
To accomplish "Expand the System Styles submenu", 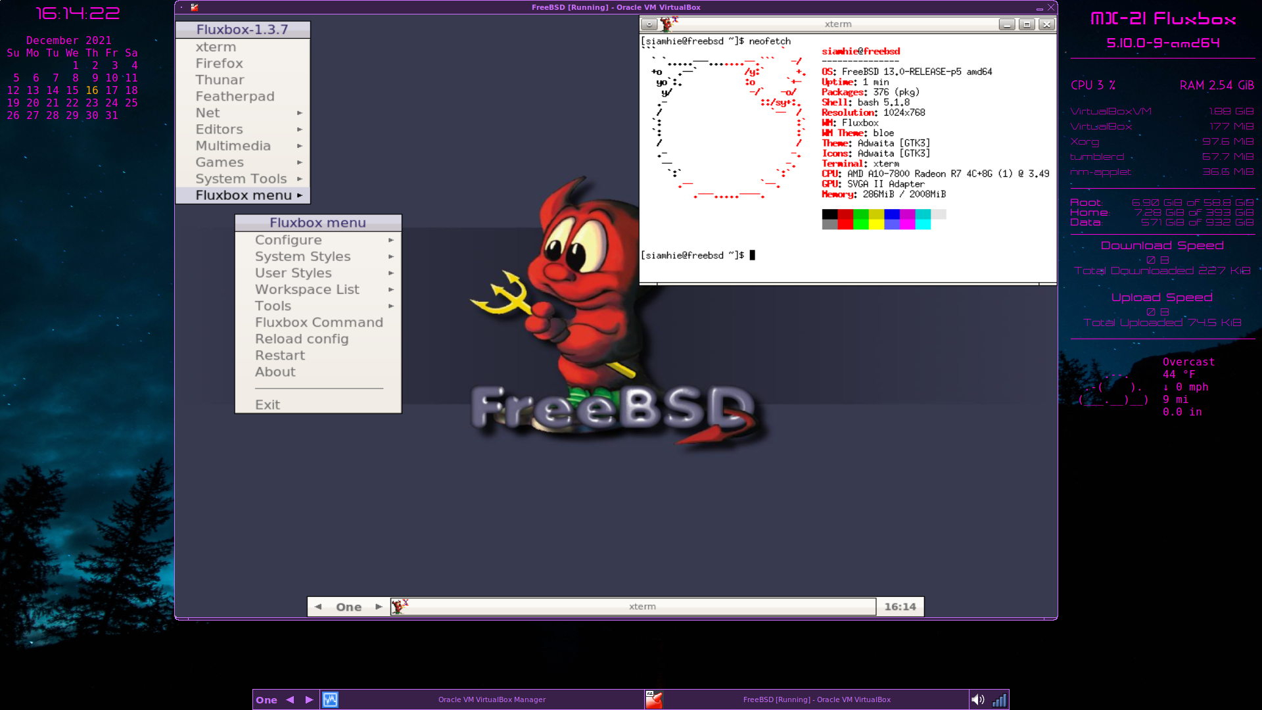I will pos(318,256).
